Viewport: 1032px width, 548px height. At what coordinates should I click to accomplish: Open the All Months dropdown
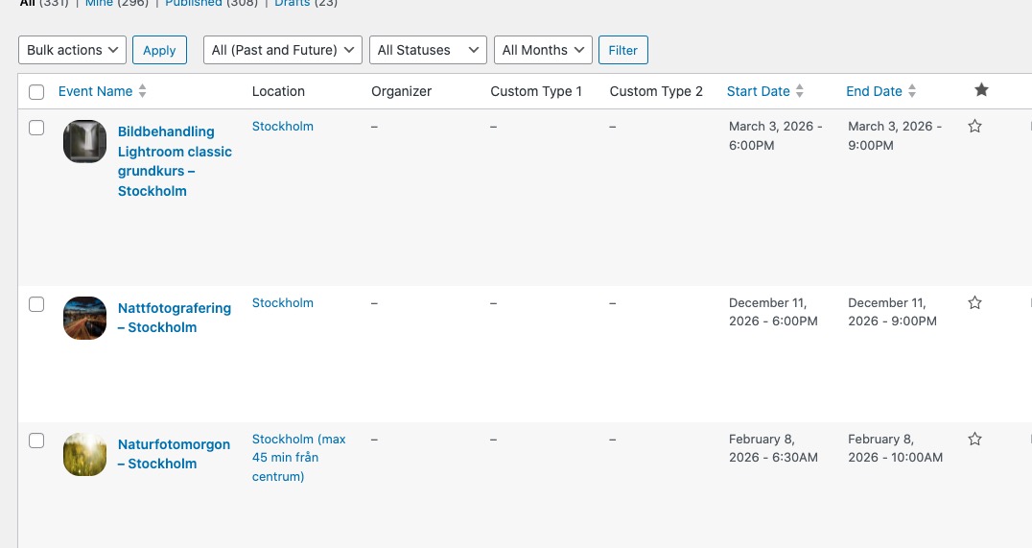tap(543, 50)
